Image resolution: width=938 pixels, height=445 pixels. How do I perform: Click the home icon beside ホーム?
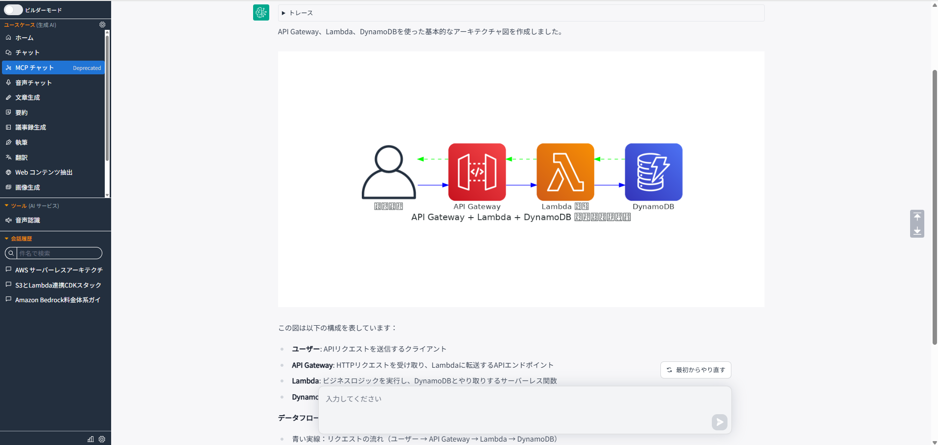[x=8, y=38]
